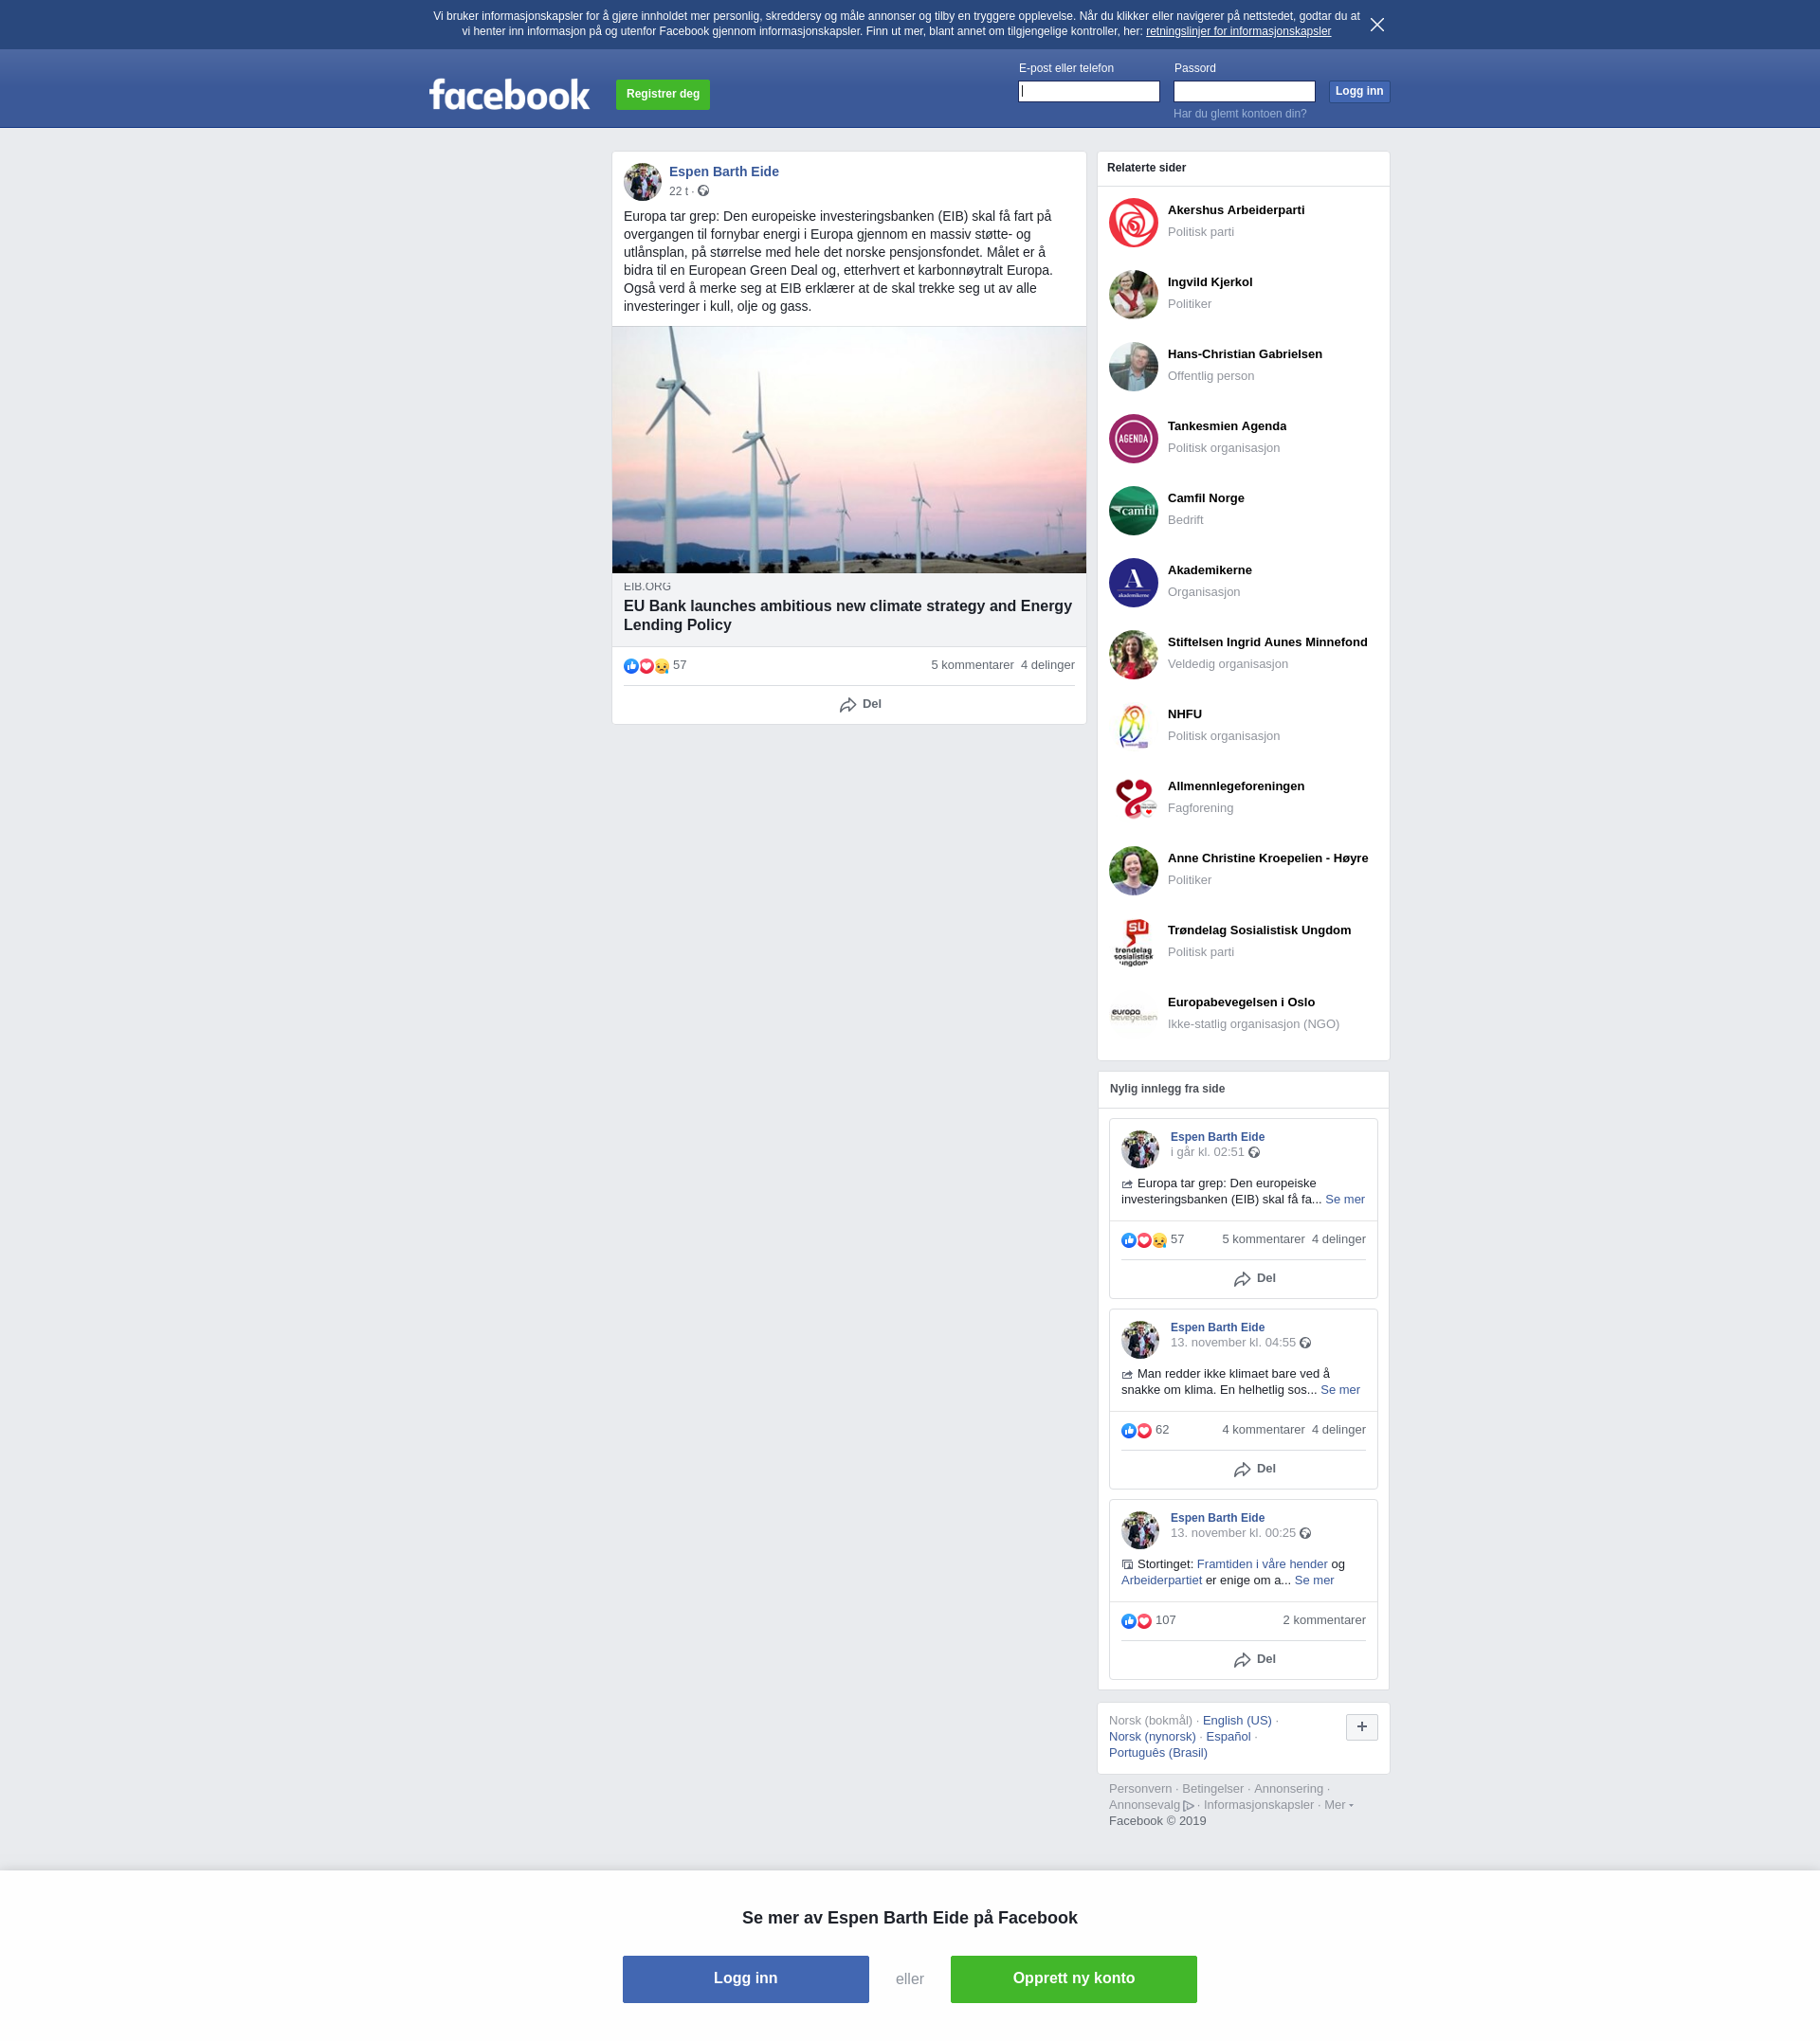Click Europabevegelsen i Oslo logo

[x=1133, y=1015]
